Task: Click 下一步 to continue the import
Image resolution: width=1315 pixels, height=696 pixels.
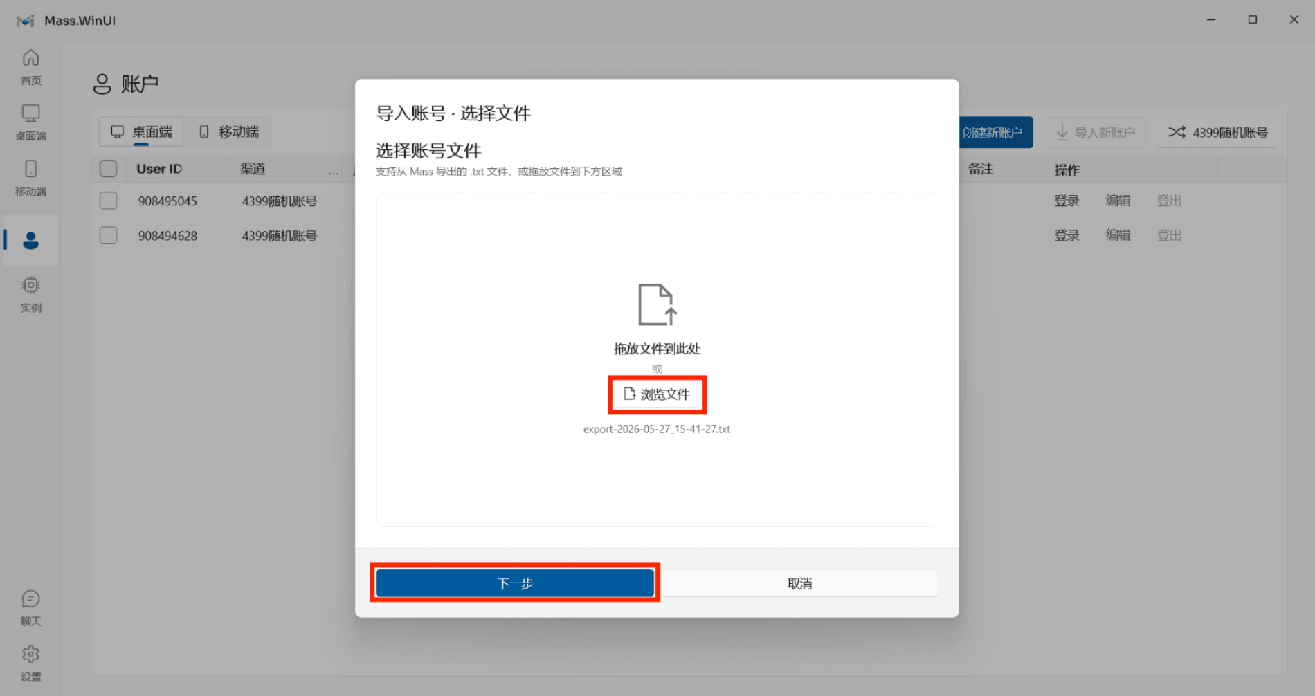Action: (x=515, y=583)
